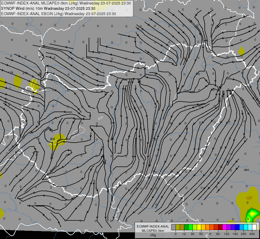
Task: Select the dark red legend swatch
Action: point(220,227)
